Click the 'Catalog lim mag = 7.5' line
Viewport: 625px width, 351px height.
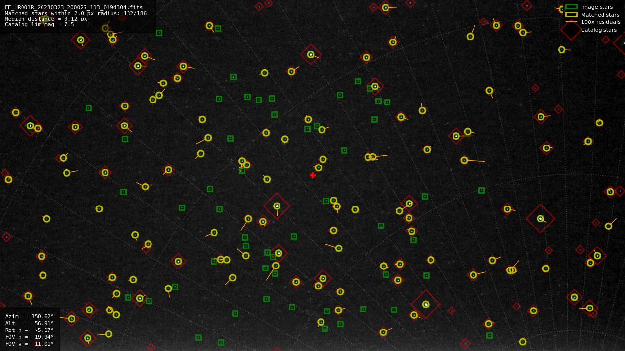click(x=40, y=24)
